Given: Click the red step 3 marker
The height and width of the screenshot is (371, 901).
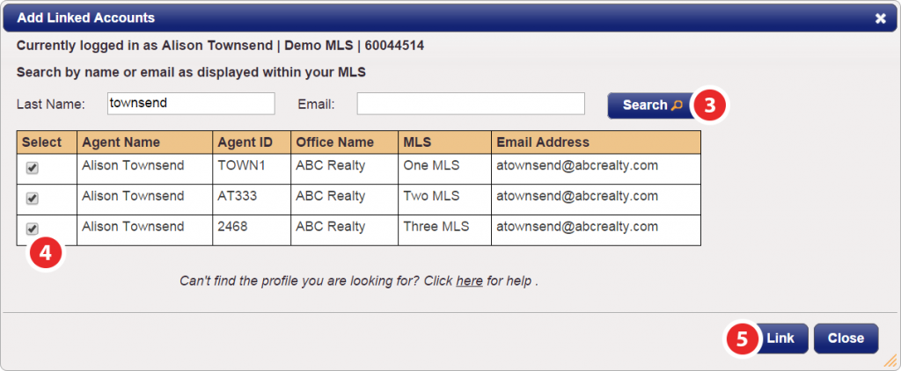Looking at the screenshot, I should tap(710, 105).
